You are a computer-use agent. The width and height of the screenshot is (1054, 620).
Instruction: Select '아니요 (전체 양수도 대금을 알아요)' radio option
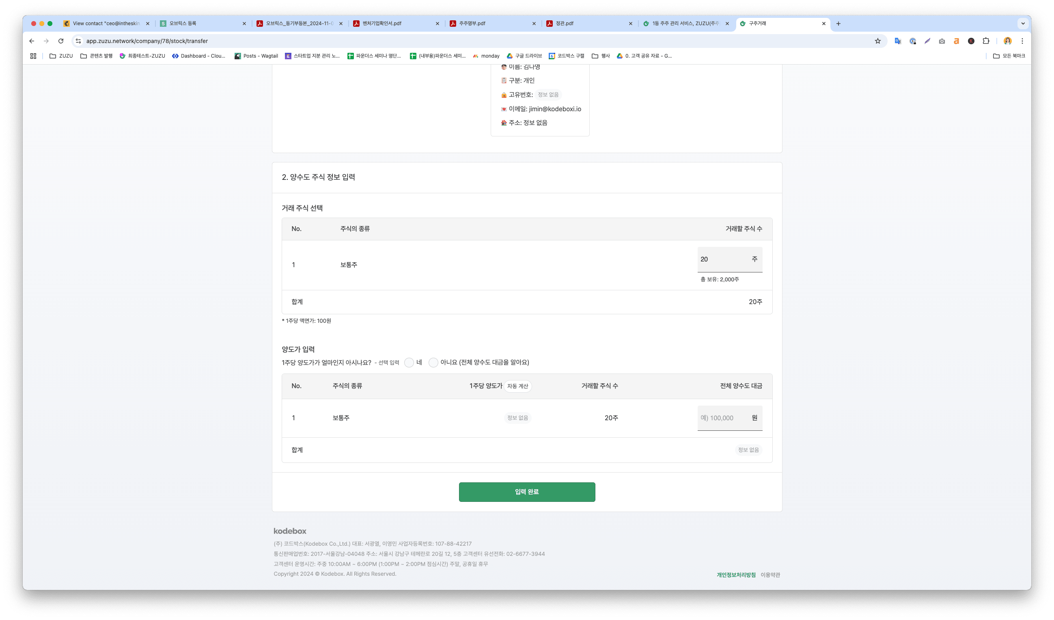[x=433, y=363]
